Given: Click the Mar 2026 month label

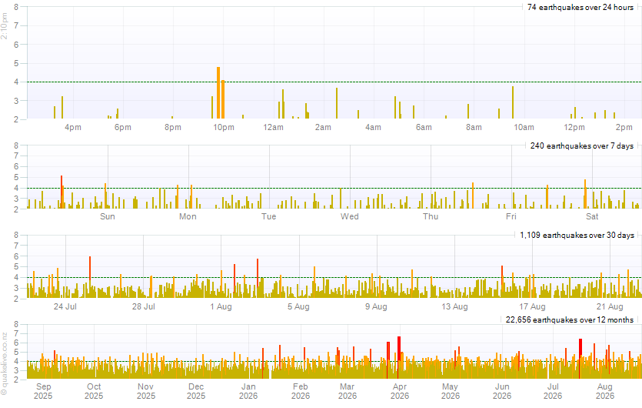Looking at the screenshot, I should [348, 391].
